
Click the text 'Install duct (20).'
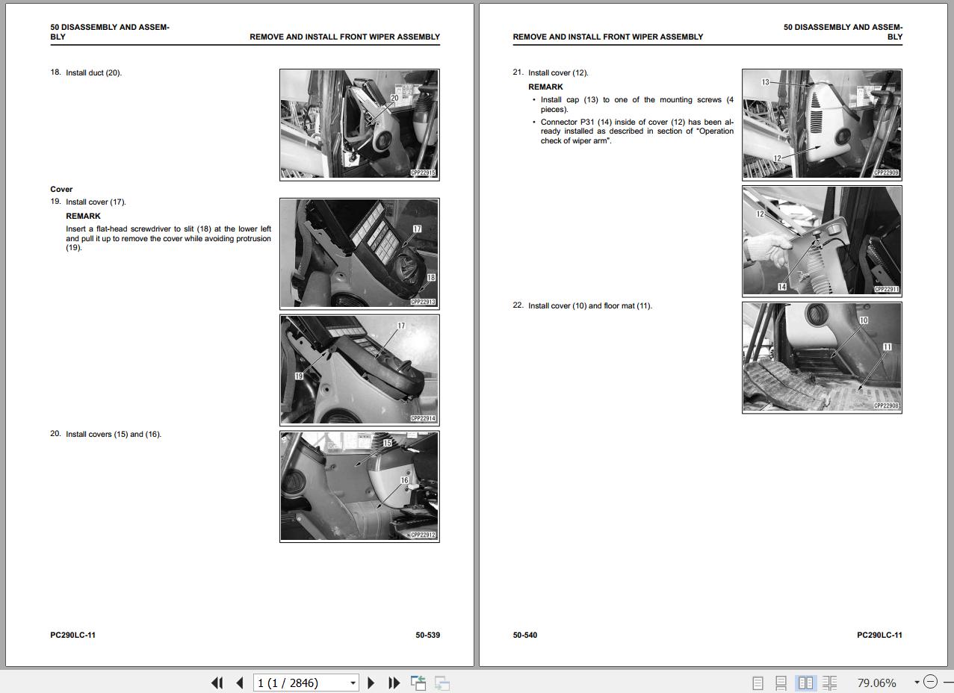point(93,72)
